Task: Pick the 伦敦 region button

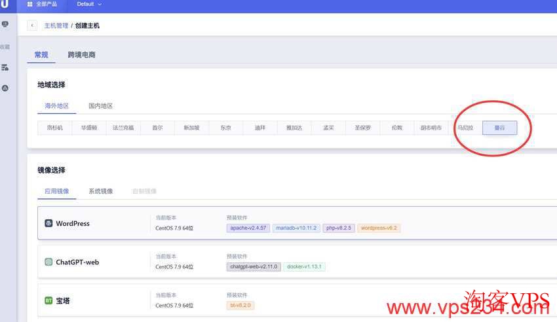Action: pyautogui.click(x=397, y=128)
